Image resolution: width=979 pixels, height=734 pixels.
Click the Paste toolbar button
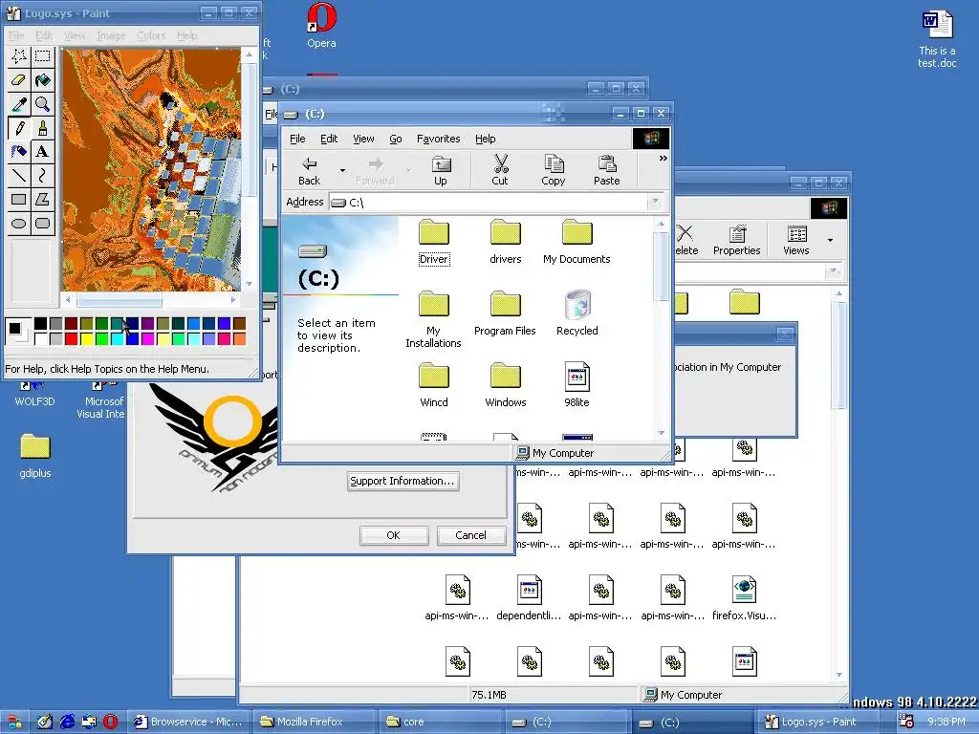[x=607, y=170]
